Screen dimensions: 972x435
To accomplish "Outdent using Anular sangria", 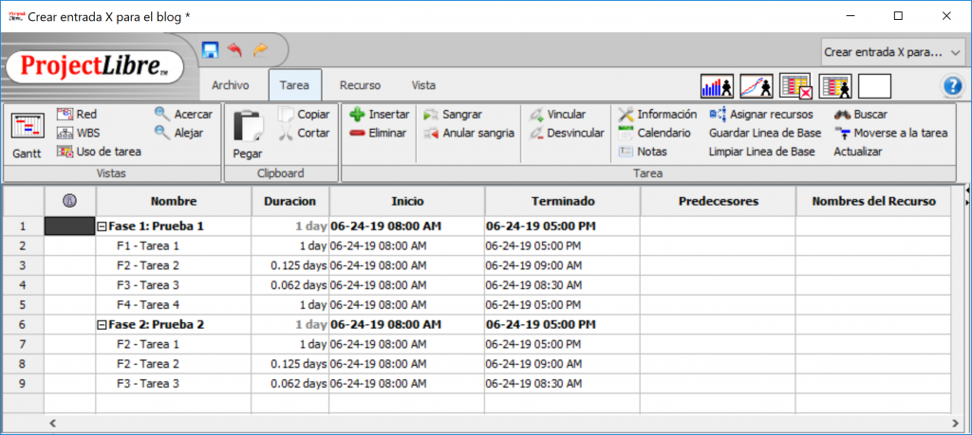I will click(469, 133).
